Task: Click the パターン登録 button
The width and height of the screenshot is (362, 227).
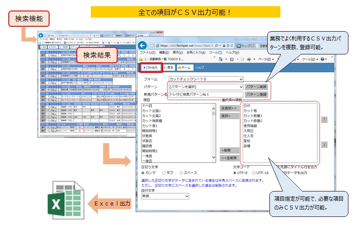Action: (x=256, y=94)
